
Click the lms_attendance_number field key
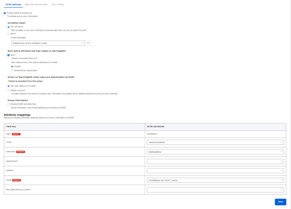pyautogui.click(x=18, y=189)
